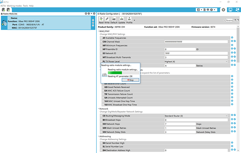Viewport: 241px width, 153px height.
Task: Open Radio Modules panel dropdown arrow
Action: 92,14
